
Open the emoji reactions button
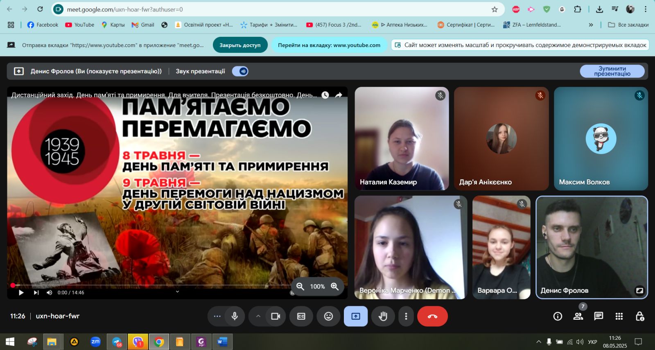(328, 316)
